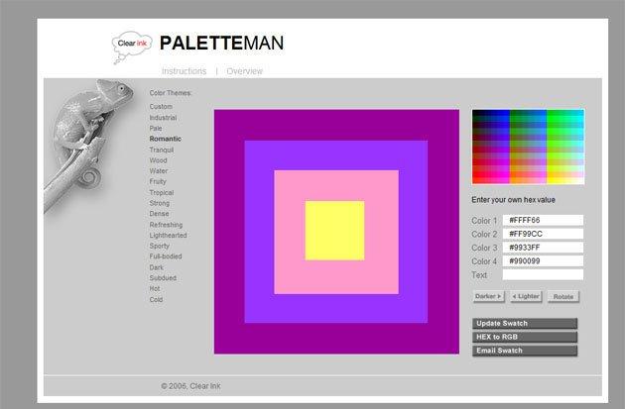Open the Overview page
Screen dimensions: 625x409
244,71
